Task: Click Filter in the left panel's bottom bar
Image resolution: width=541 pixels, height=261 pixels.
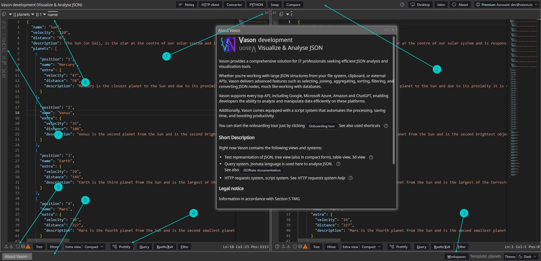Action: 185,247
